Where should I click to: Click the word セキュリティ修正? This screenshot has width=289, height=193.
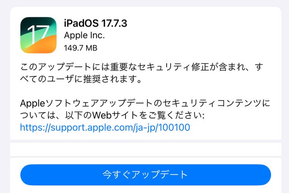[x=173, y=67]
